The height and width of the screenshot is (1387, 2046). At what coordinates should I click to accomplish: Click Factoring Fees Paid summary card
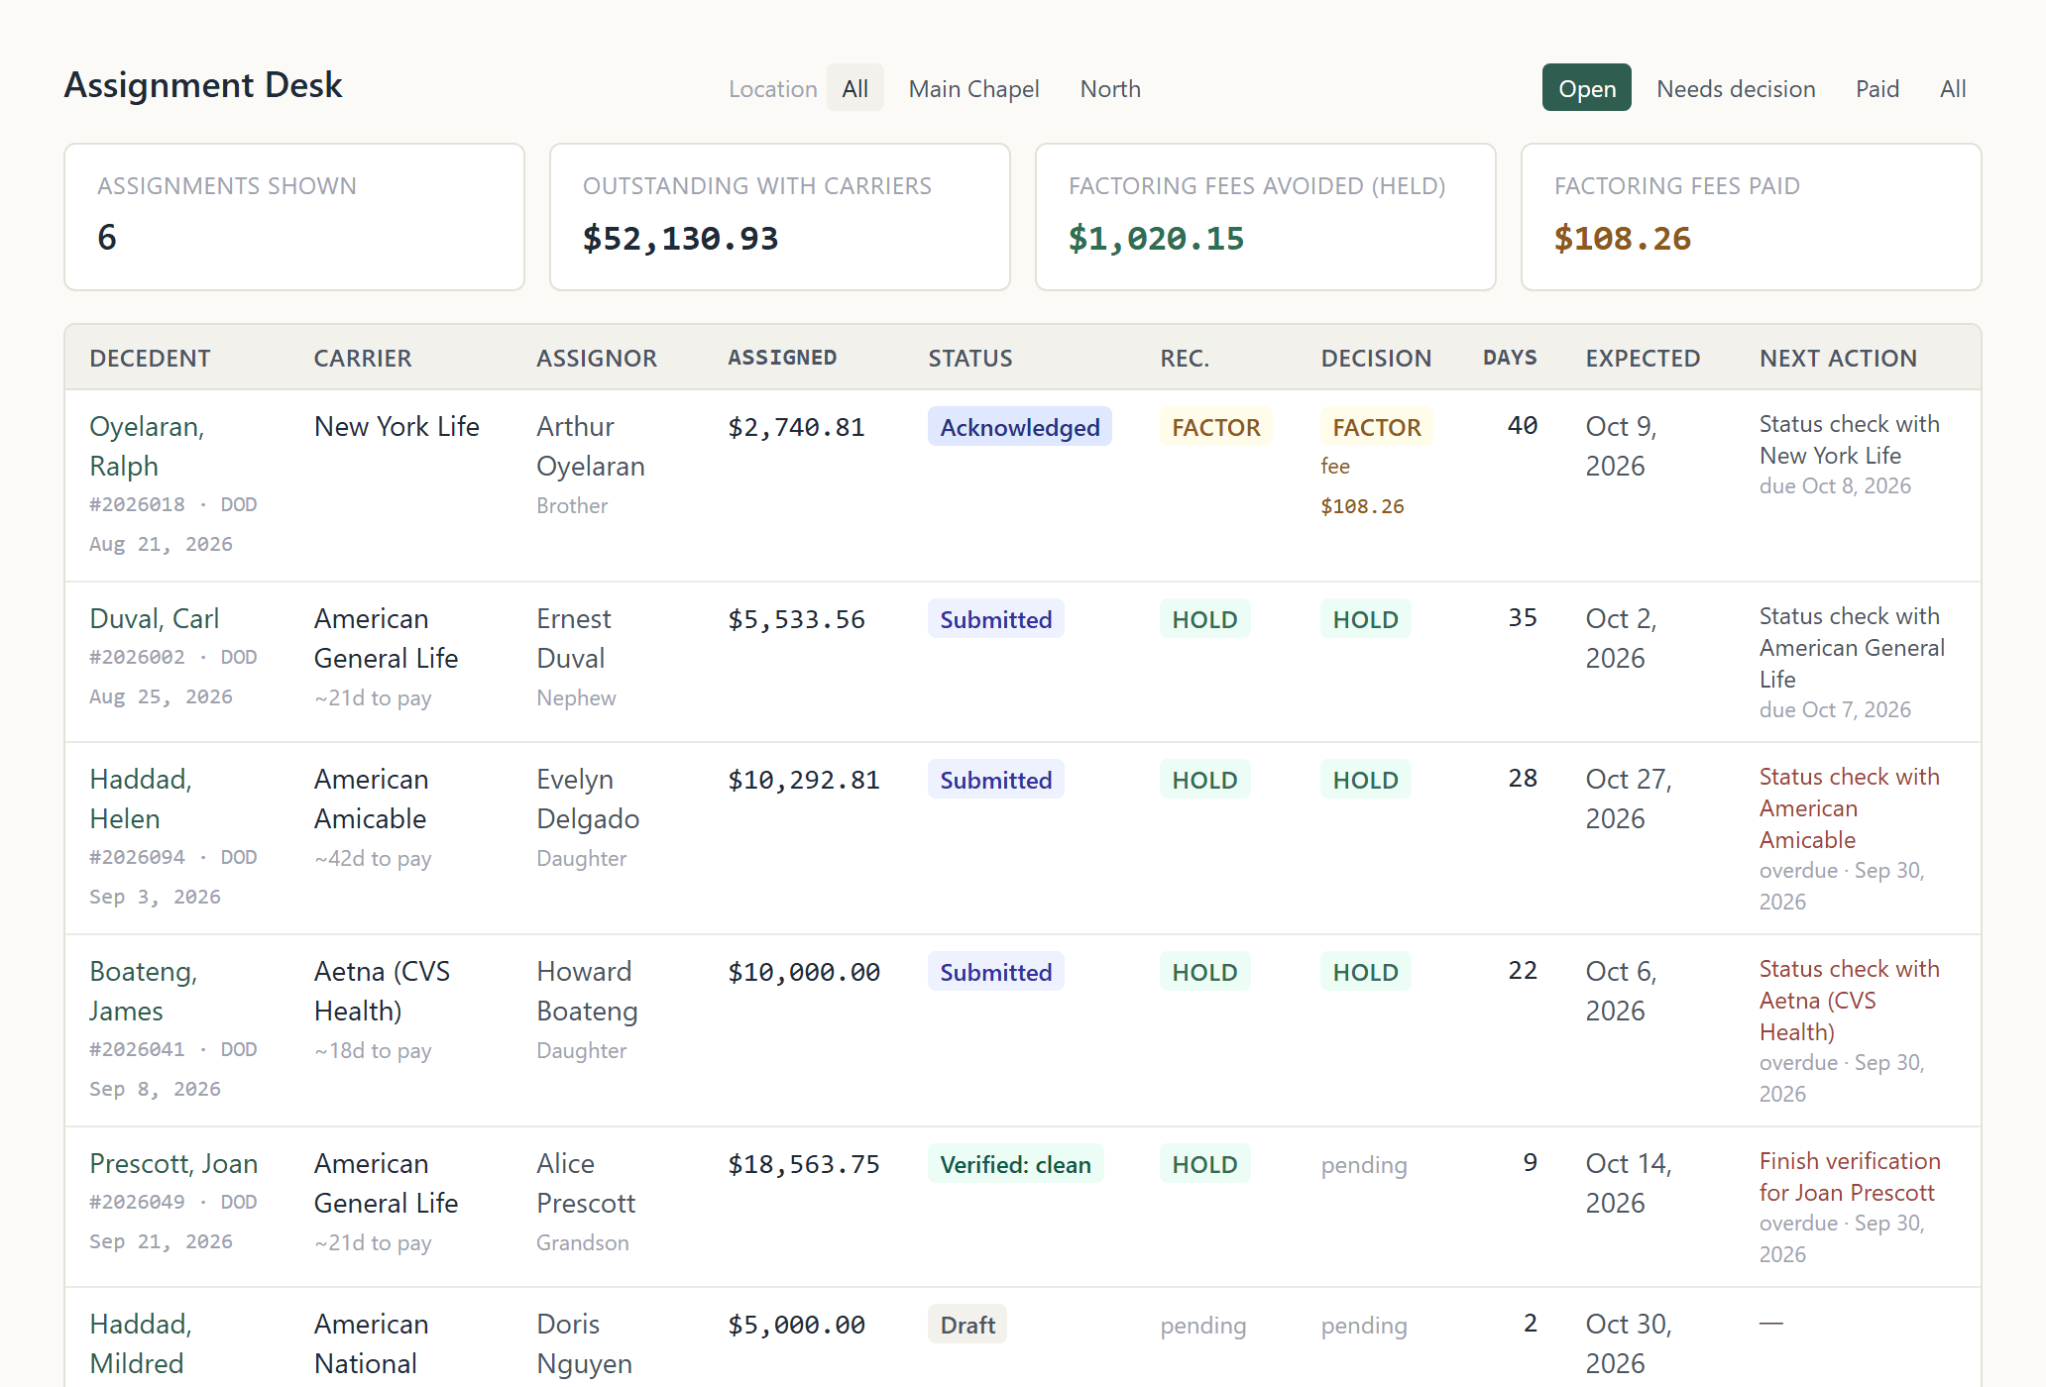click(x=1752, y=217)
